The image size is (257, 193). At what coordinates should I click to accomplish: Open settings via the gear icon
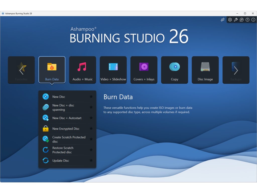click(x=230, y=20)
